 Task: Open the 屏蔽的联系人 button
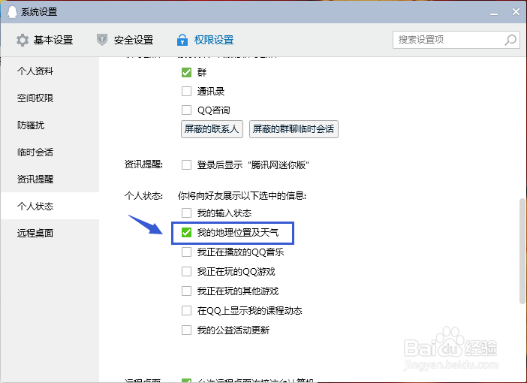click(212, 129)
